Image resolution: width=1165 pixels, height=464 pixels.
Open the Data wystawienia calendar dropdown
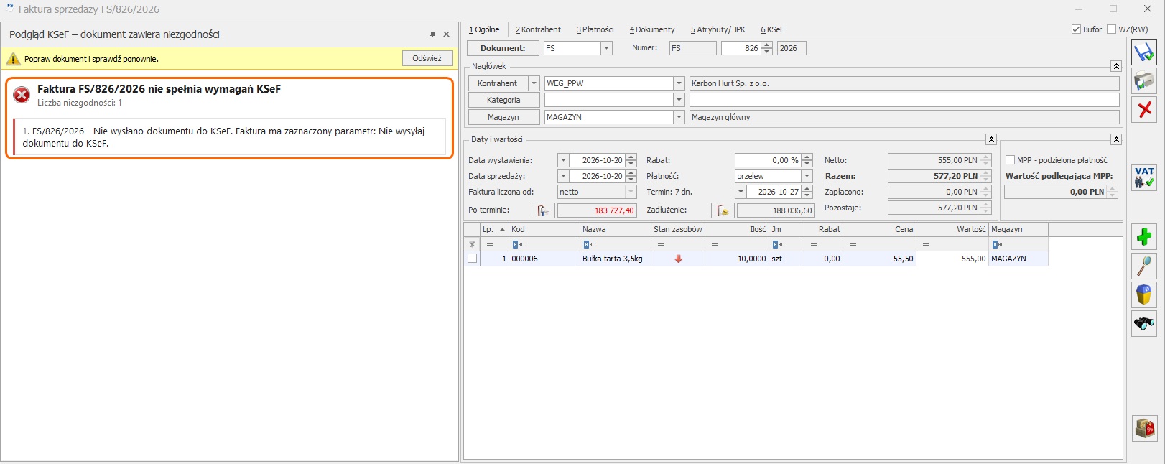[563, 160]
